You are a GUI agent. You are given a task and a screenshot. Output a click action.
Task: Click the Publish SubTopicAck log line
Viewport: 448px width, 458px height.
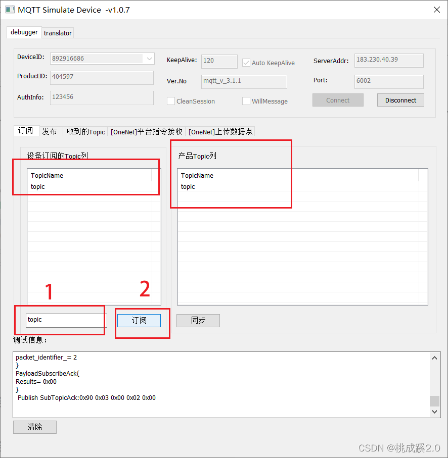[86, 398]
